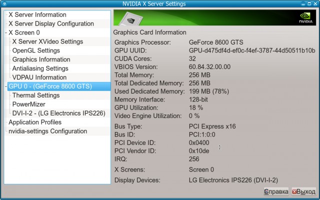Viewport: 320px width, 200px height.
Task: Click the graphics card chip image in banner
Action: click(x=130, y=19)
